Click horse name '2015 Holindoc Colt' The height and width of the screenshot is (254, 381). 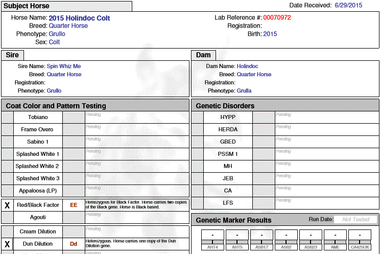[x=79, y=18]
